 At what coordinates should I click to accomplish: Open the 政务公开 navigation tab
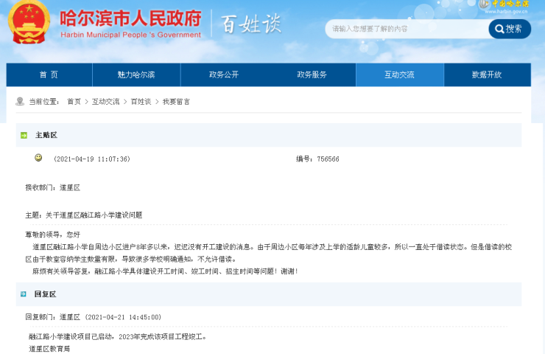click(x=224, y=75)
